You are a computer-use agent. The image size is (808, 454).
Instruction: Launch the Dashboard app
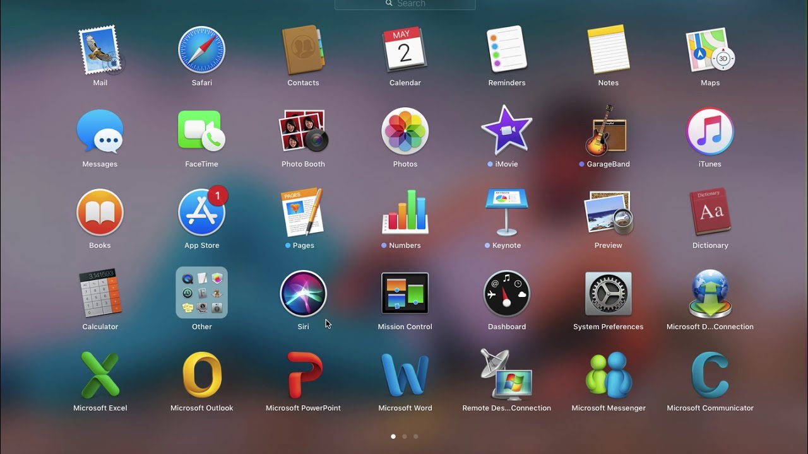tap(506, 294)
